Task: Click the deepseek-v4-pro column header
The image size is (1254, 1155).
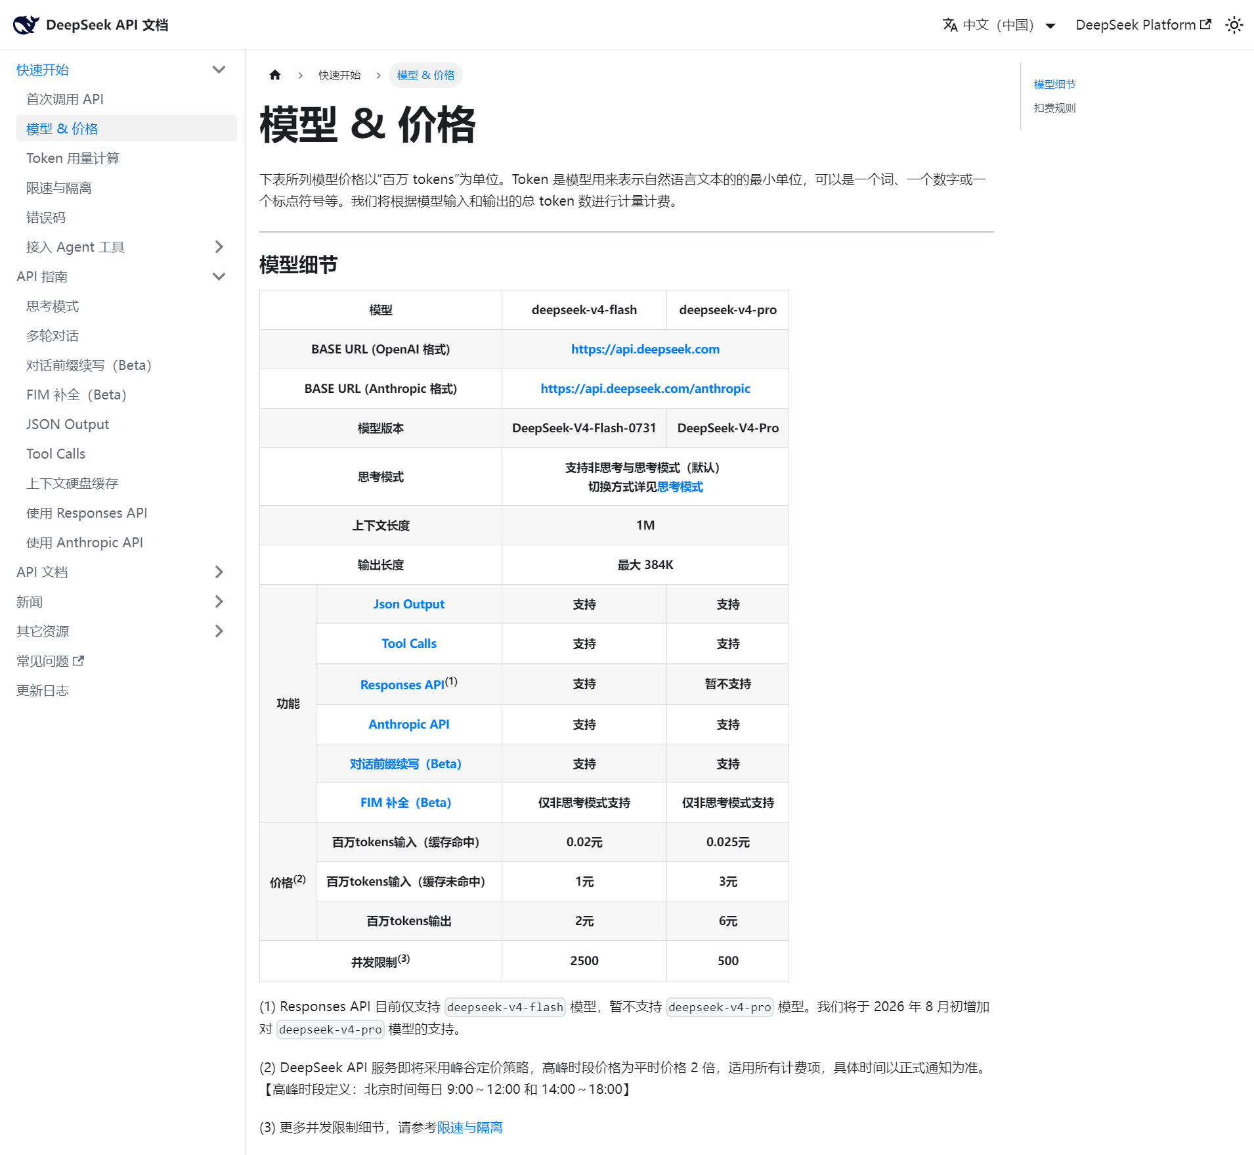Action: coord(728,309)
